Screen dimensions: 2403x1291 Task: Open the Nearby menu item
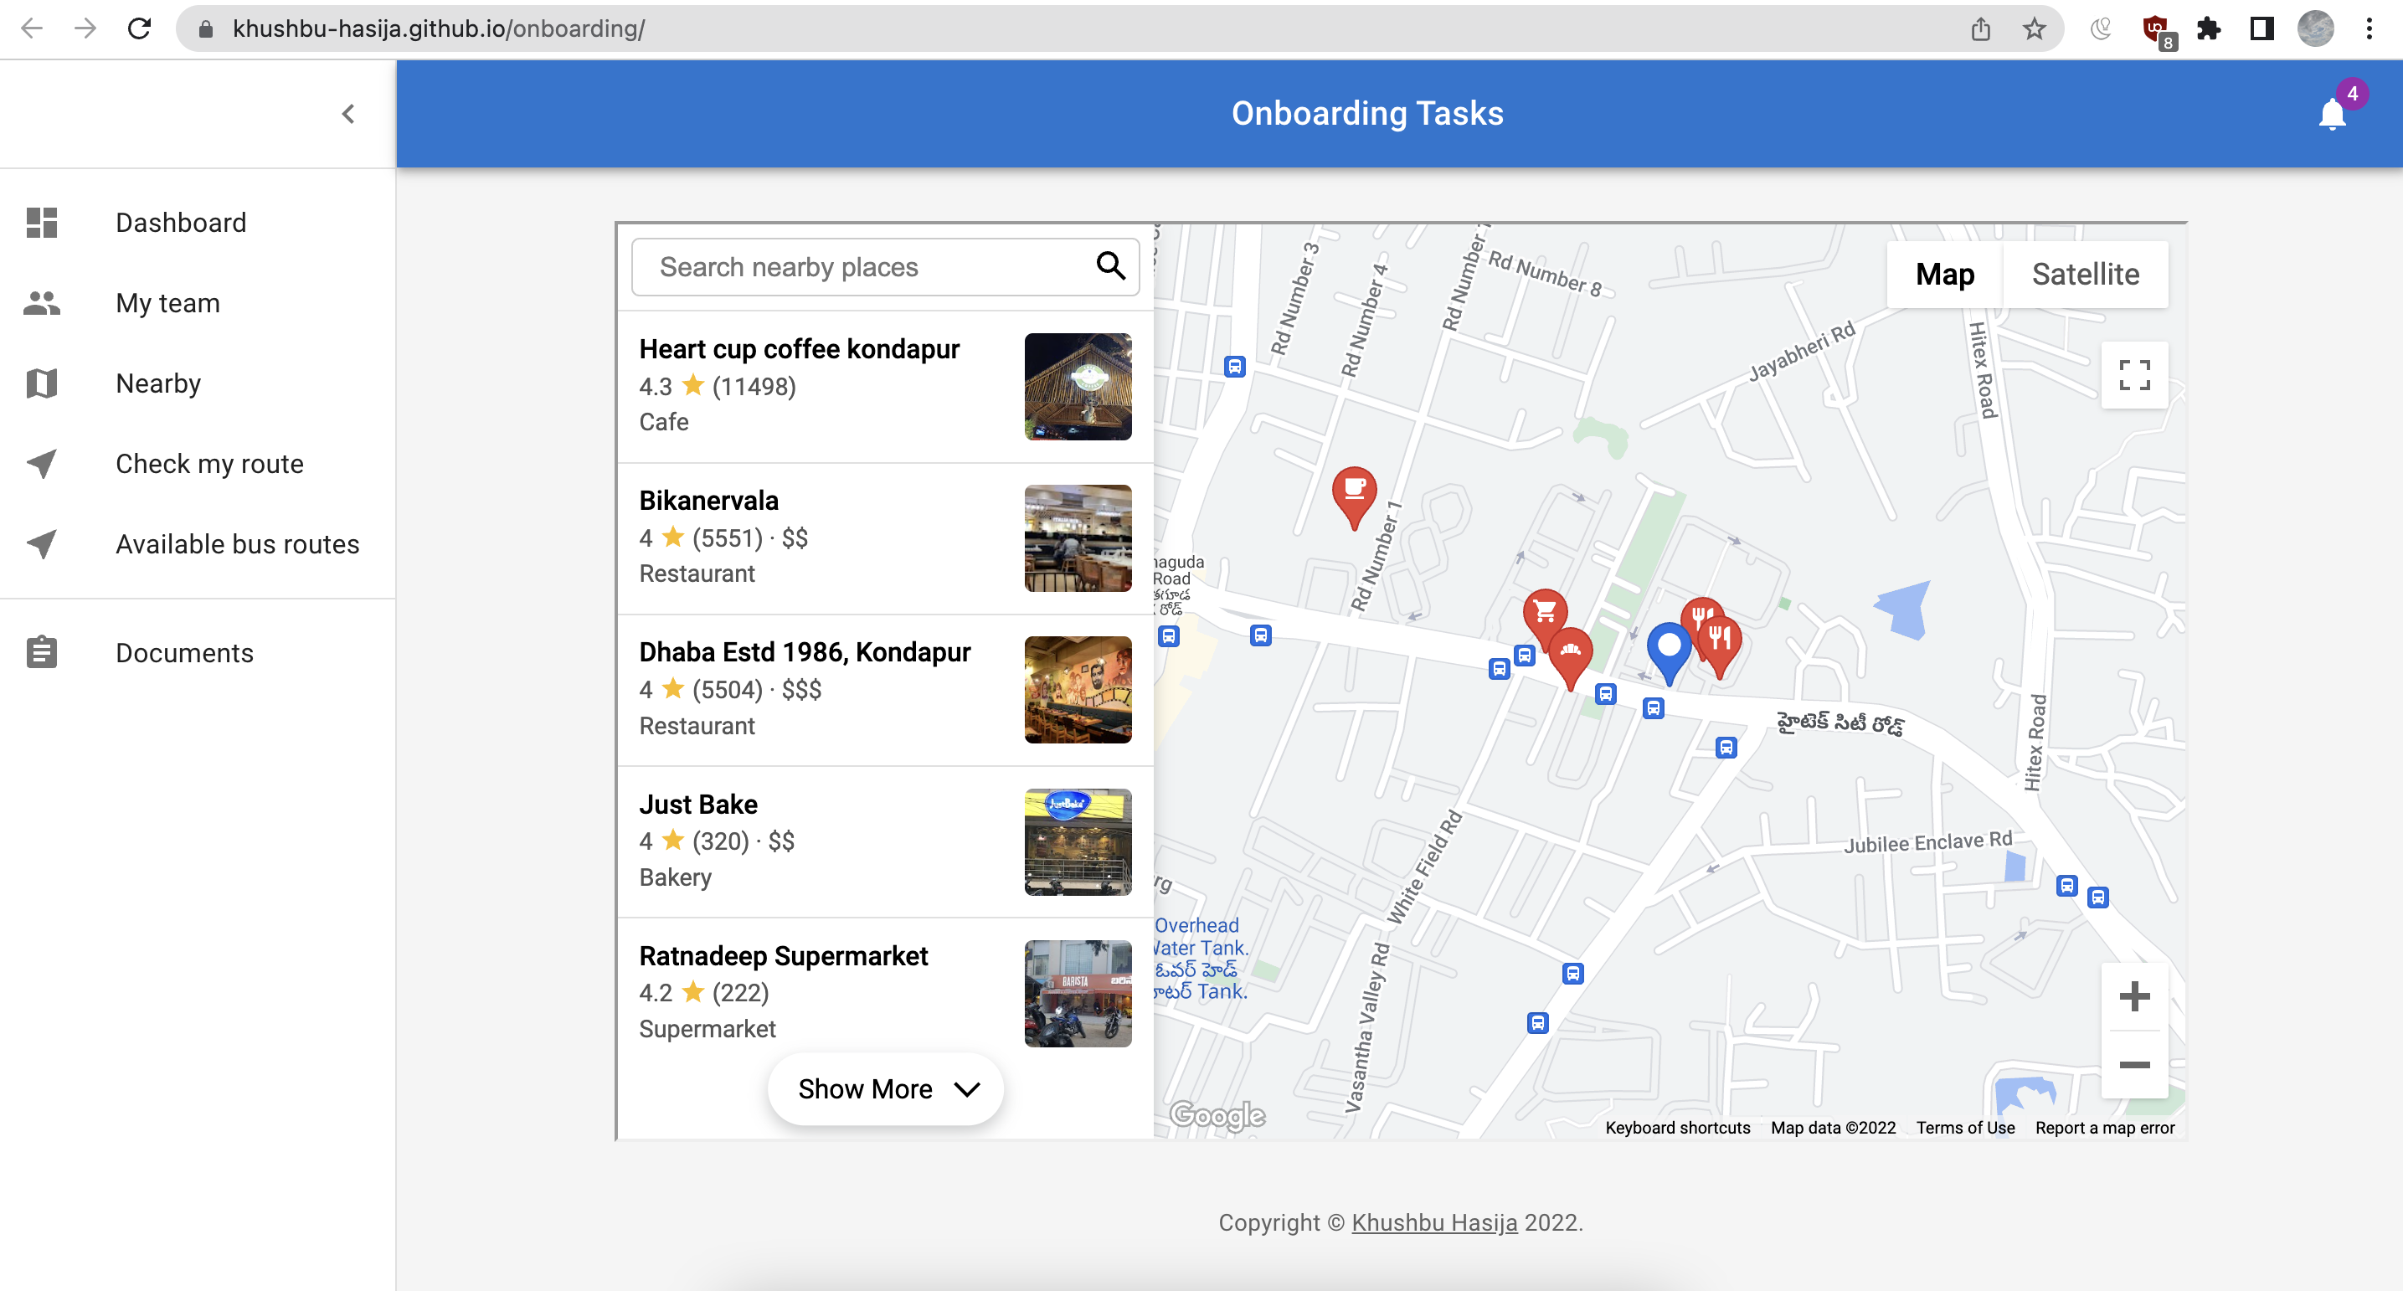[x=157, y=383]
